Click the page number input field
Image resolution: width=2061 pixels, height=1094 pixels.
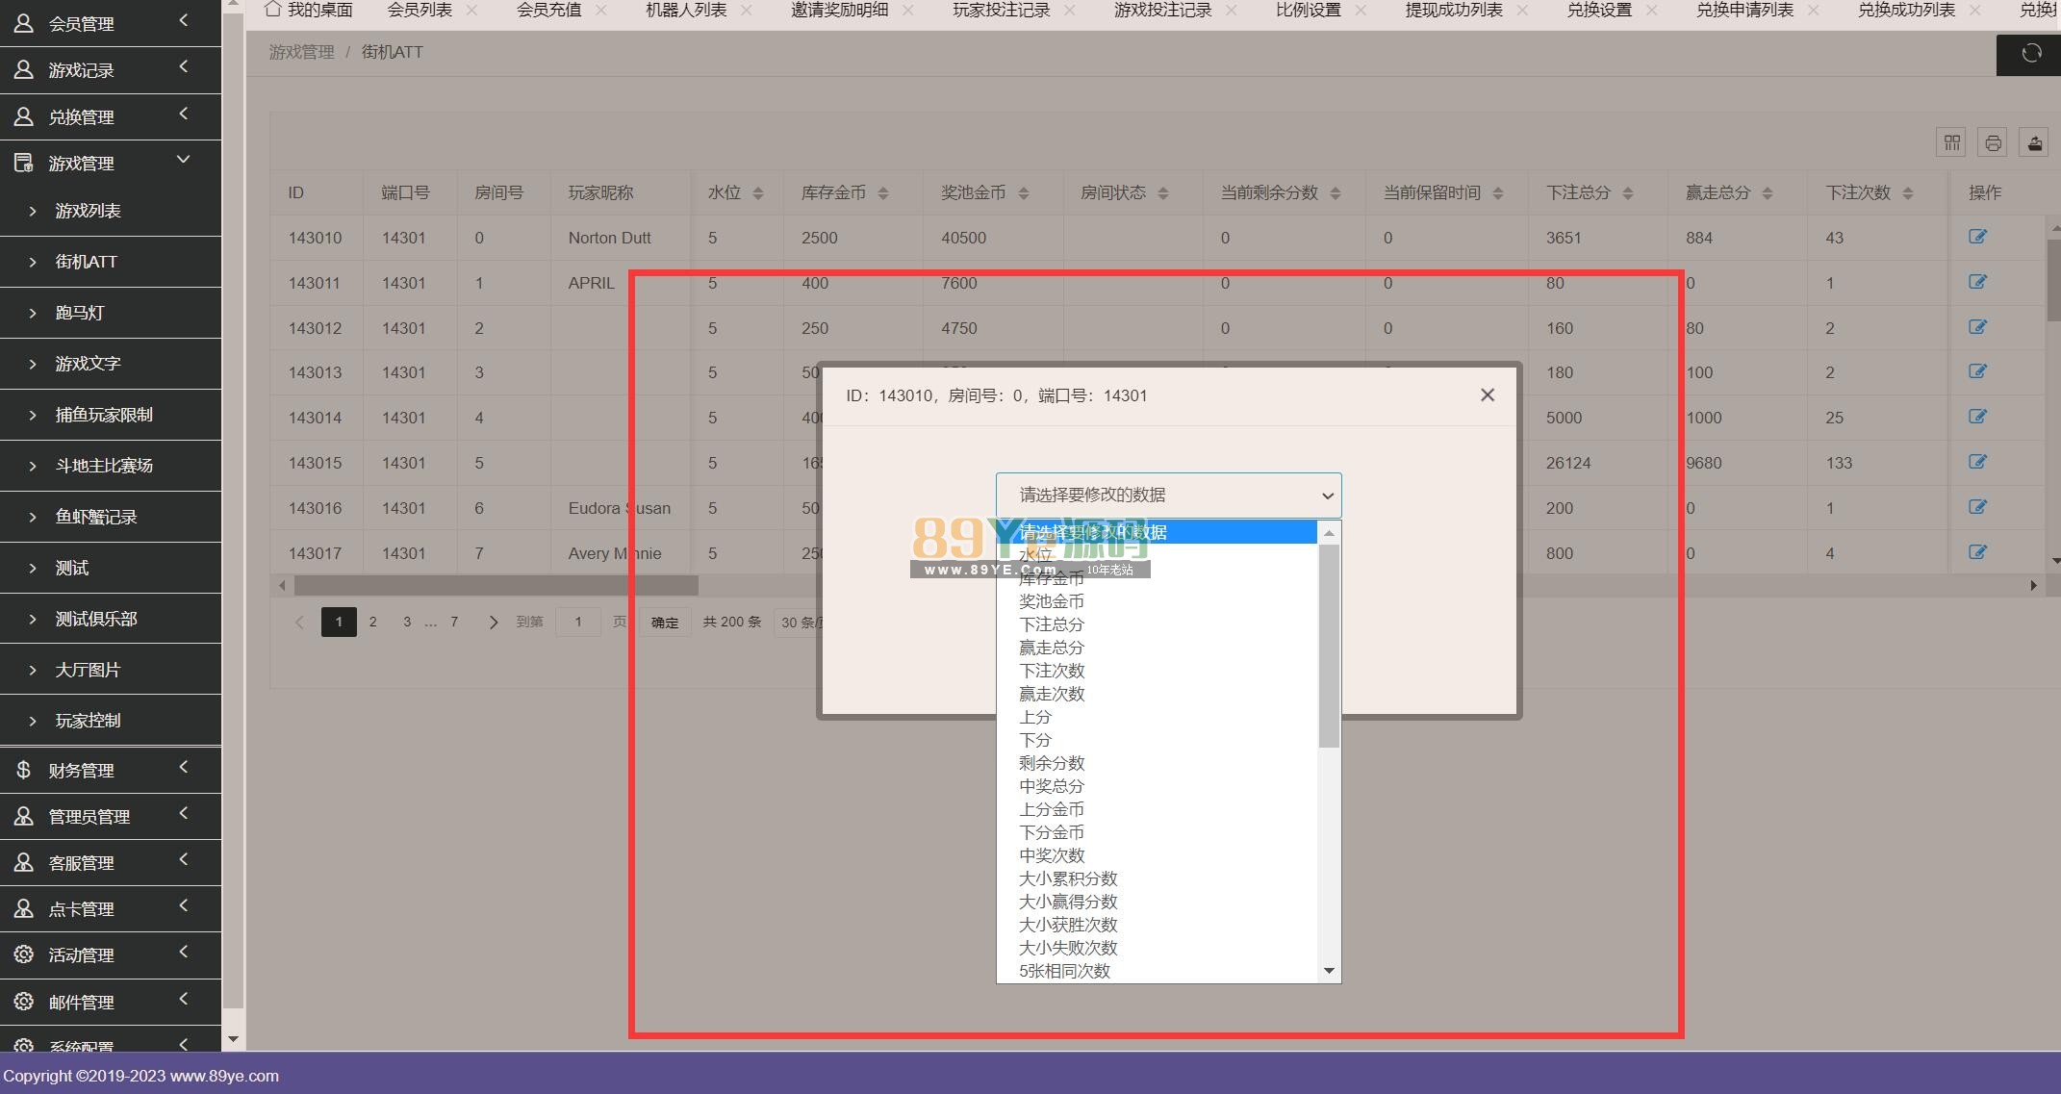point(578,623)
